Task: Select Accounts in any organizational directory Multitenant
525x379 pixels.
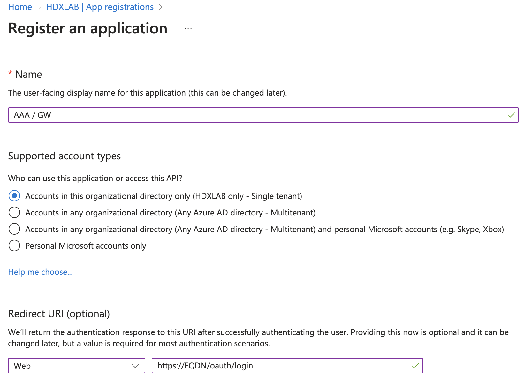Action: [14, 212]
